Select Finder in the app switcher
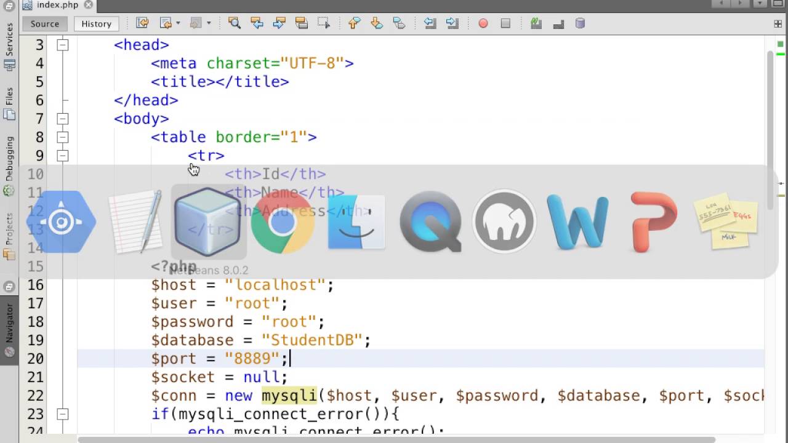 [x=356, y=222]
